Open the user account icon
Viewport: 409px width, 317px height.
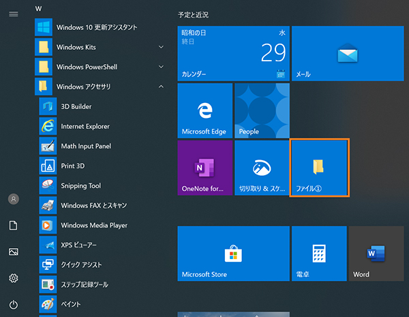[14, 199]
